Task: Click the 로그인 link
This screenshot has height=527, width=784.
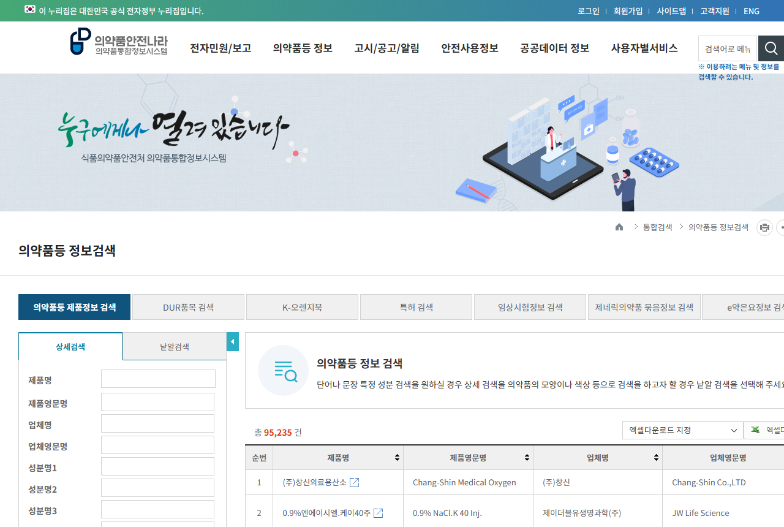Action: [589, 11]
